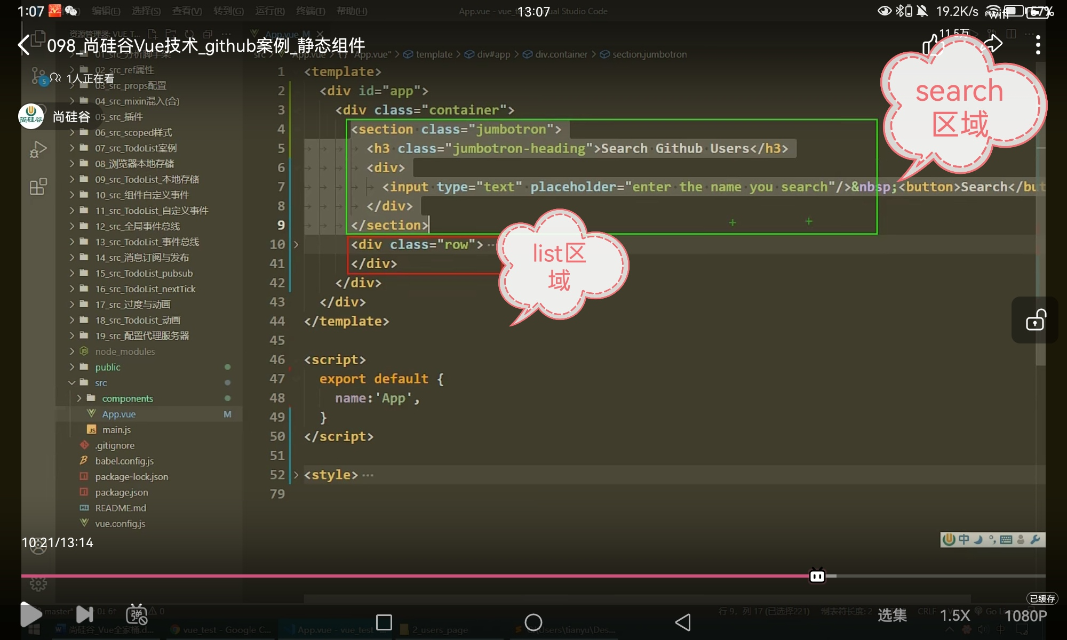
Task: Like the video with thumbs-up icon
Action: pos(930,45)
